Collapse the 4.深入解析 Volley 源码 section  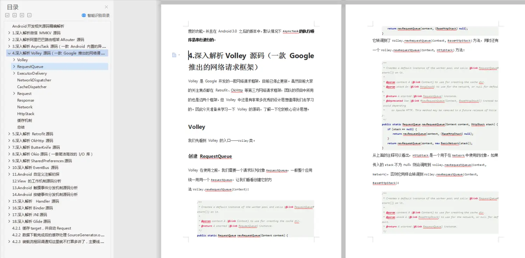tap(9, 53)
